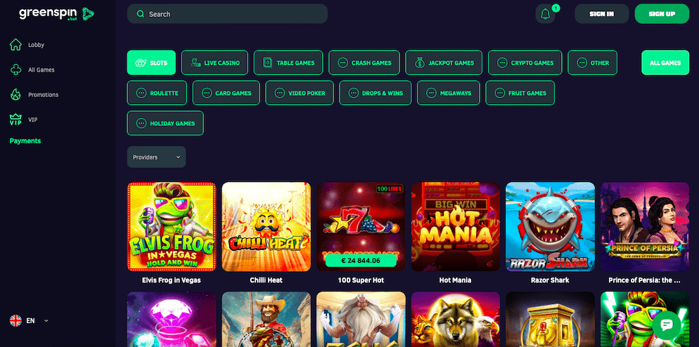Click the Sign Up button
Screen dimensions: 699x347
(662, 14)
